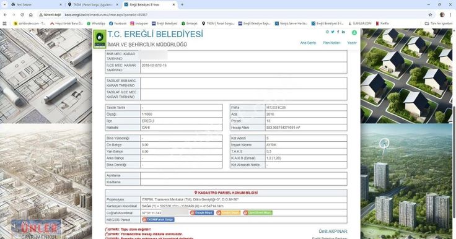Open the Netgis Server Harita bookmark
456x239 pixels.
(291, 24)
